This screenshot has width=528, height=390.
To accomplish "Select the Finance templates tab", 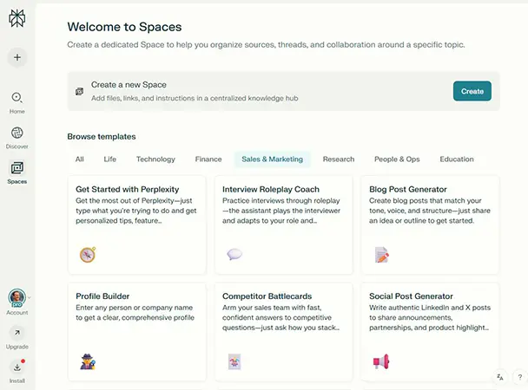I will (x=208, y=159).
